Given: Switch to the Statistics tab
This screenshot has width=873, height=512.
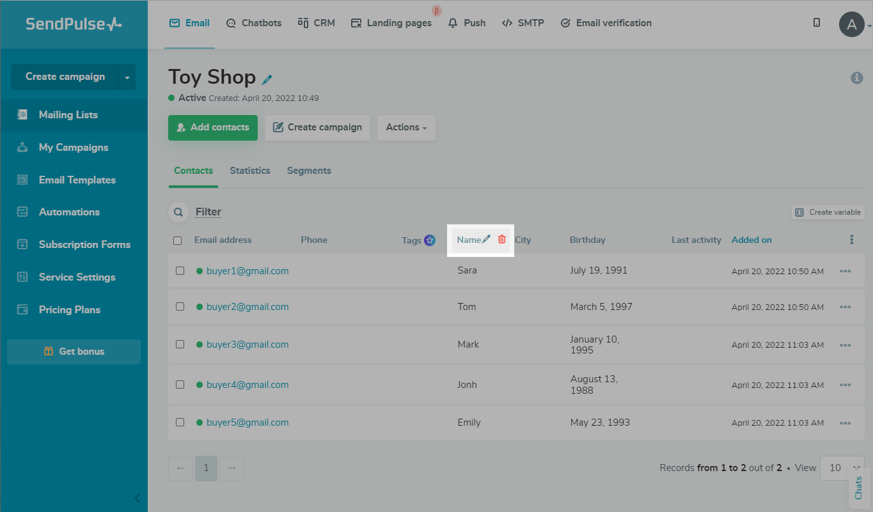Looking at the screenshot, I should 249,171.
